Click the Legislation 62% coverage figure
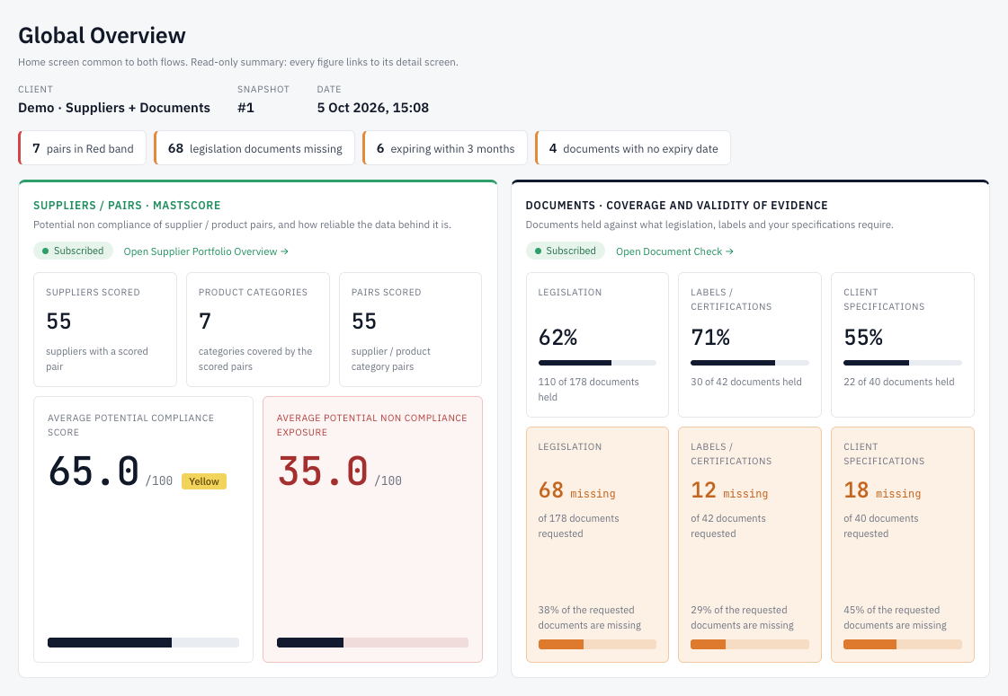Viewport: 1008px width, 696px height. 558,337
